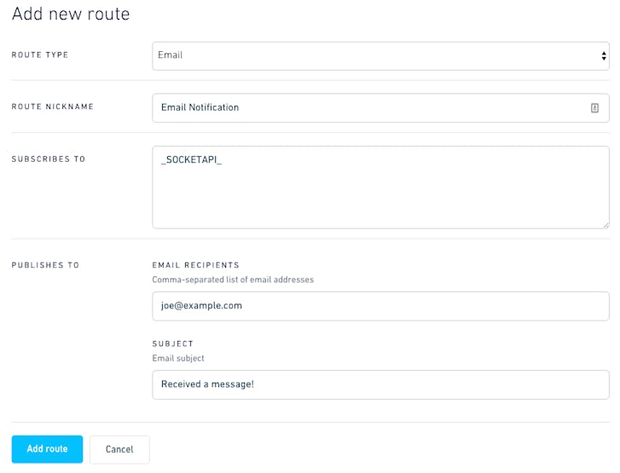This screenshot has height=473, width=620.
Task: Click the up-down arrows on Route Type select
Action: pos(604,56)
